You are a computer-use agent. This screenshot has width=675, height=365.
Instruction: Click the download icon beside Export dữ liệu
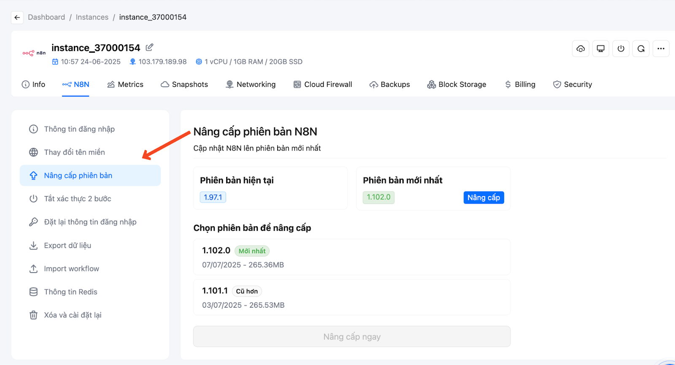[33, 245]
